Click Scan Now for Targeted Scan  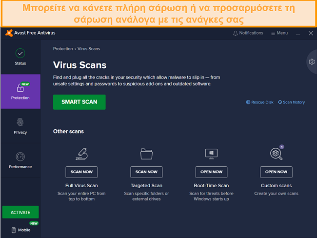coord(146,172)
